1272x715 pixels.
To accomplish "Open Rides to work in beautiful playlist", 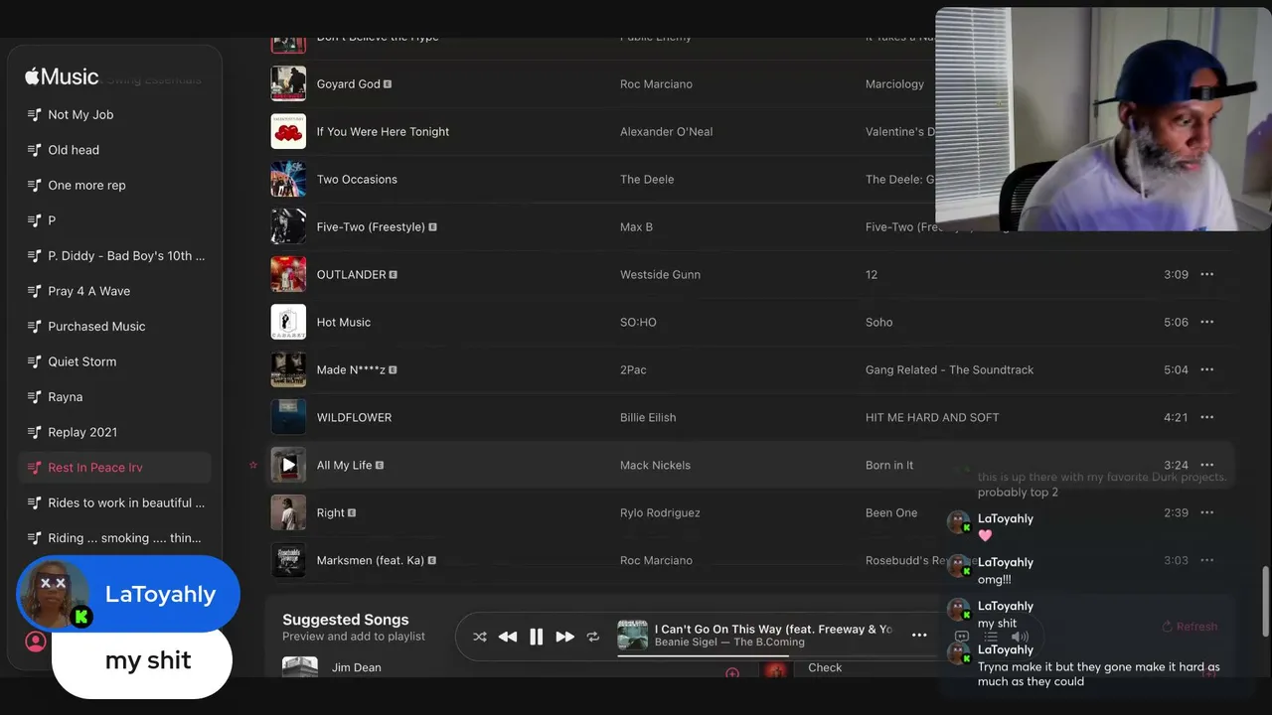I will pos(115,502).
